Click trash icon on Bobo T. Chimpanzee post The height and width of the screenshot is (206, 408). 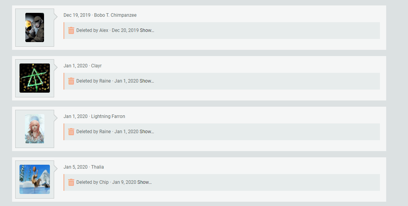coord(71,30)
